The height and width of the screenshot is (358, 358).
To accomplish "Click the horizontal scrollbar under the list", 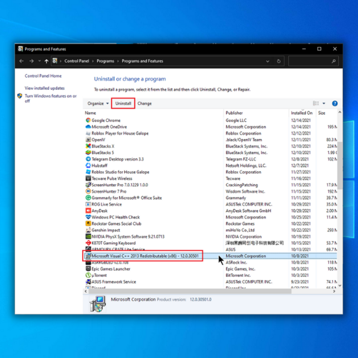I will [x=189, y=291].
